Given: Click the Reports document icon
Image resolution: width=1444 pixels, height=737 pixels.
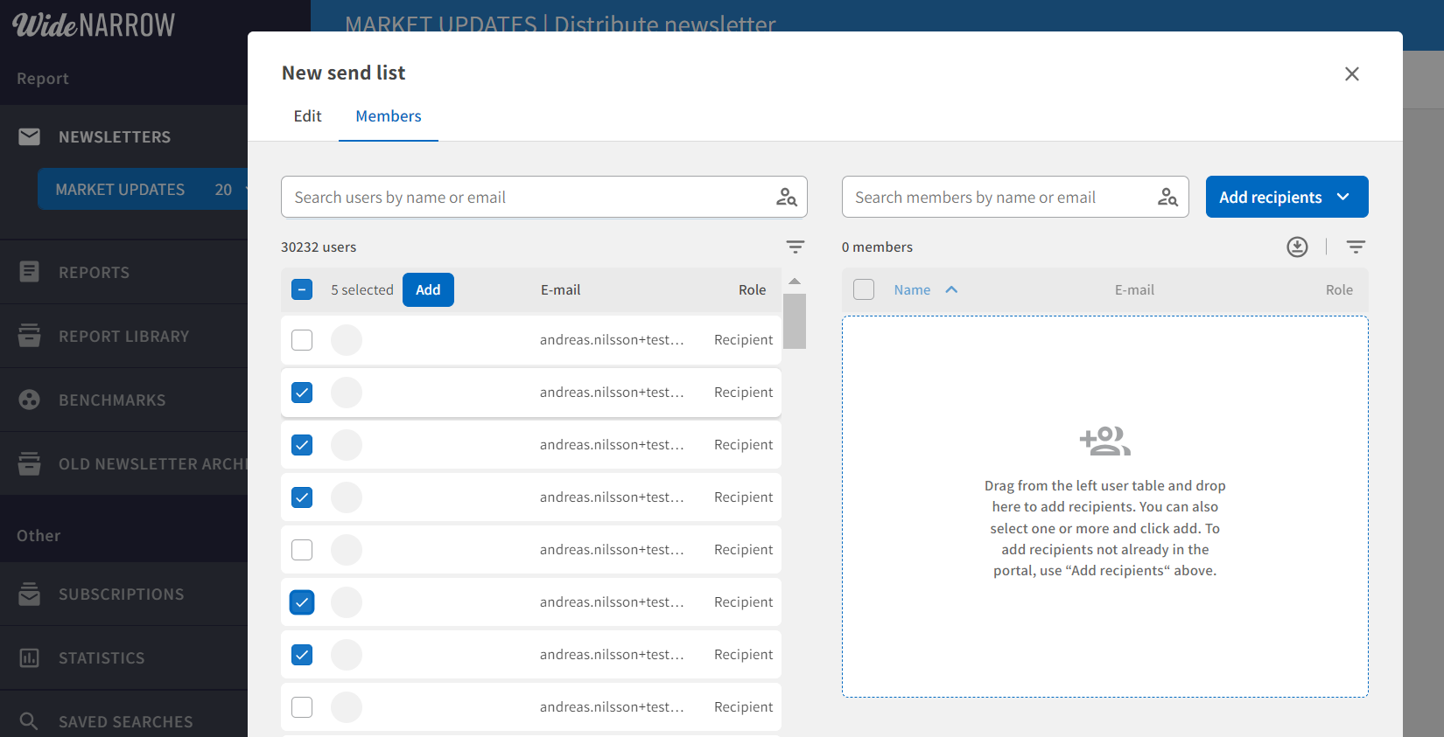Looking at the screenshot, I should (29, 272).
